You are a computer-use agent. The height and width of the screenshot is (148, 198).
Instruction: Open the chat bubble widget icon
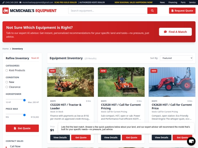[x=191, y=141]
